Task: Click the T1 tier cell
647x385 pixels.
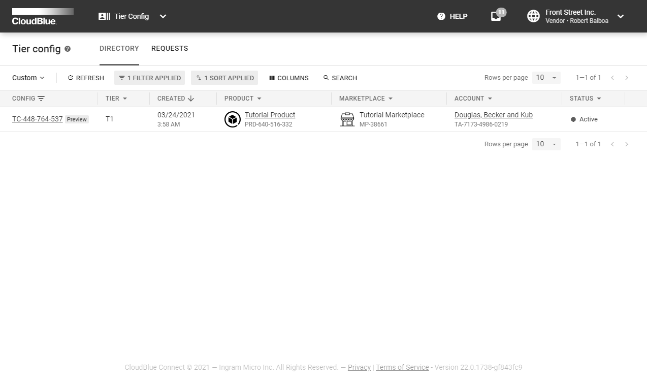Action: point(110,119)
